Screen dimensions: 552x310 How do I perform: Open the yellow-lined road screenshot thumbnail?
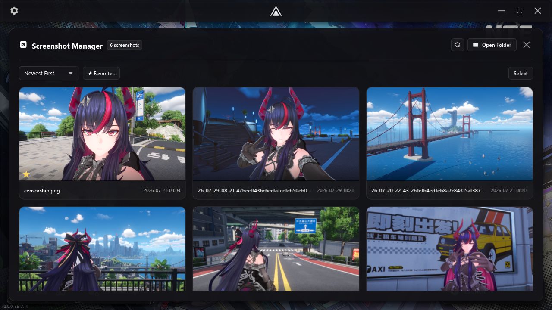(x=276, y=249)
